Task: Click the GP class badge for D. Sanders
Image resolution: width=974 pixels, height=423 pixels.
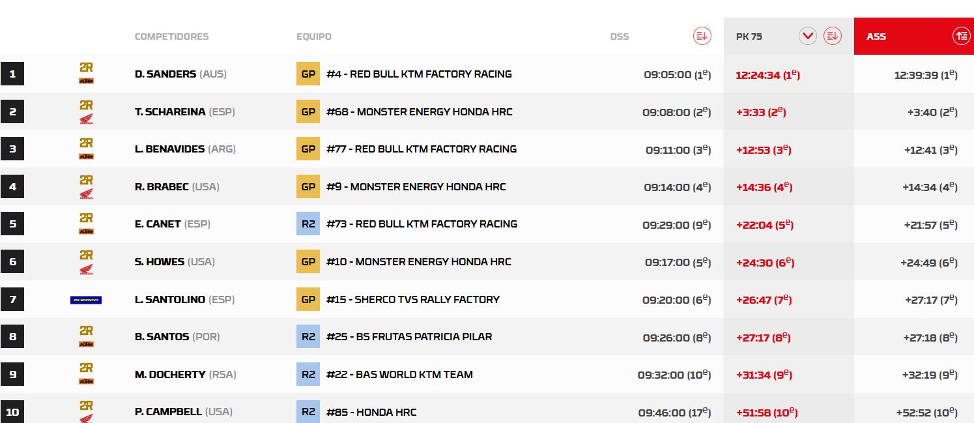Action: tap(308, 74)
